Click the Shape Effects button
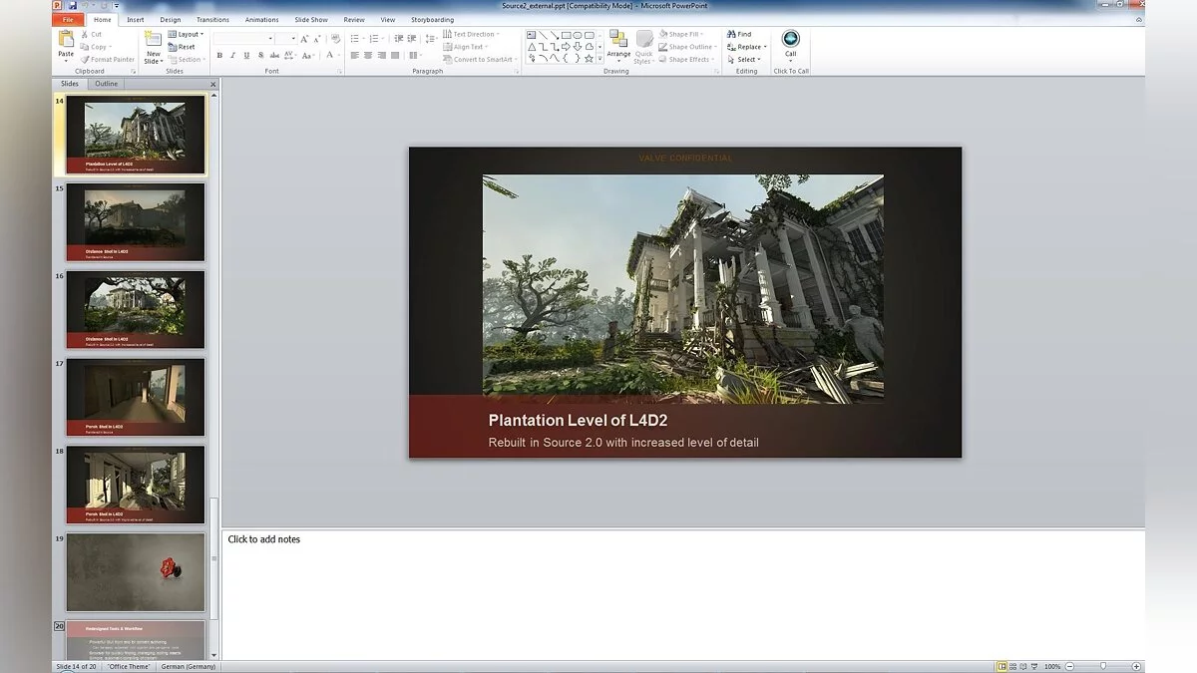This screenshot has width=1197, height=673. click(x=684, y=59)
